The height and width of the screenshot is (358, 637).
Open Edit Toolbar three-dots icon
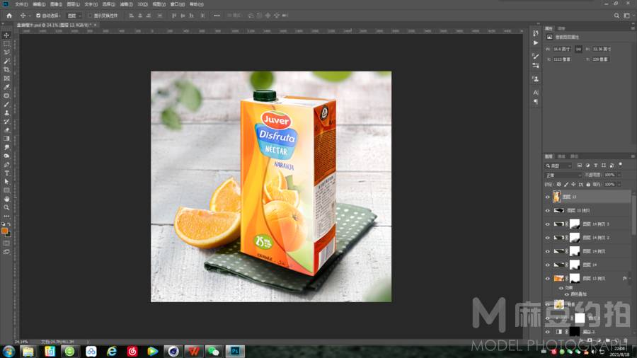(6, 216)
